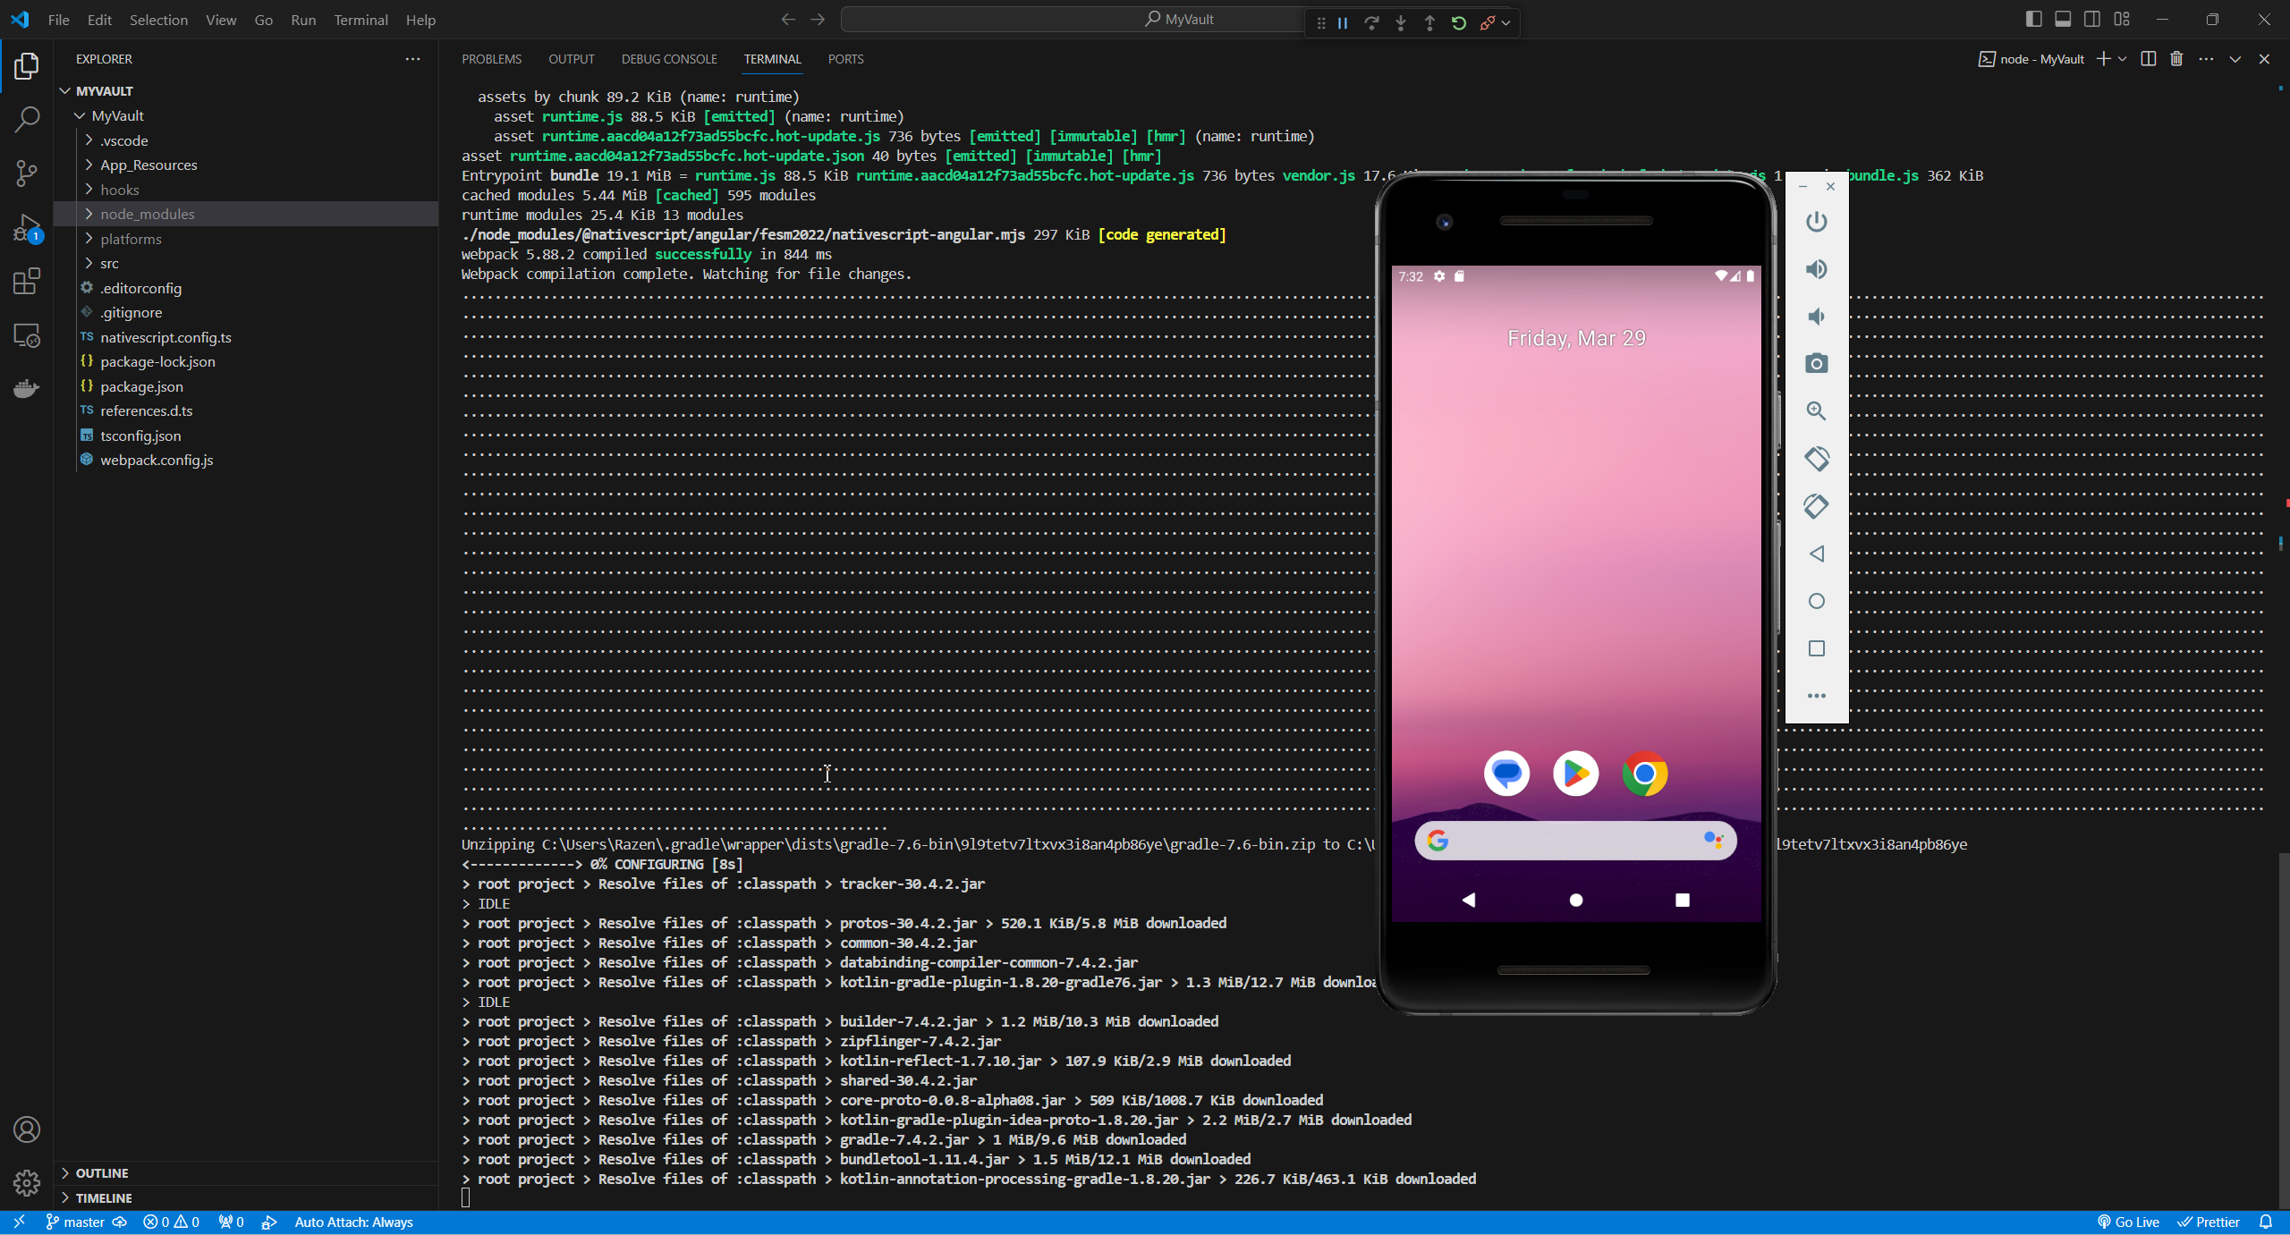Viewport: 2290px width, 1235px height.
Task: Click the Go Live status bar button
Action: [2128, 1222]
